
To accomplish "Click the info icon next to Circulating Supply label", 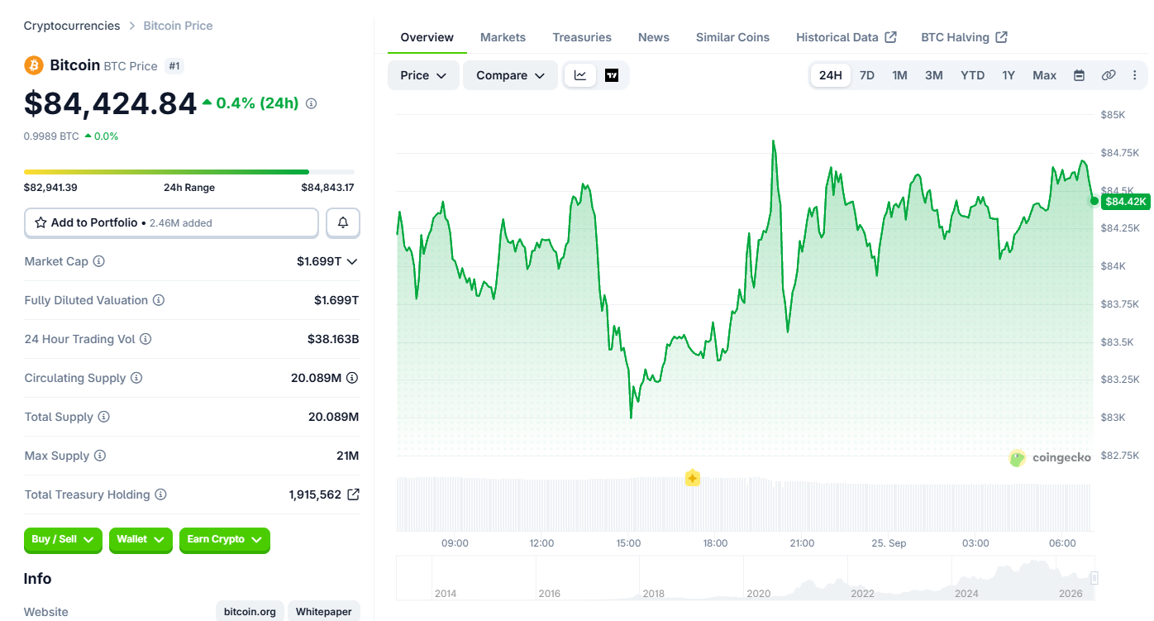I will [x=136, y=378].
